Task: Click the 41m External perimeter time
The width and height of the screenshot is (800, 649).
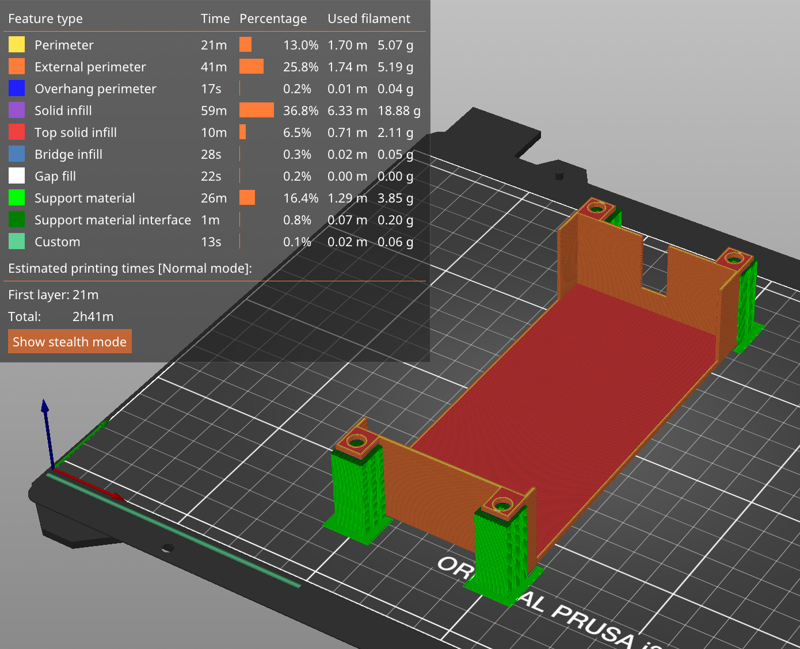Action: pyautogui.click(x=214, y=67)
